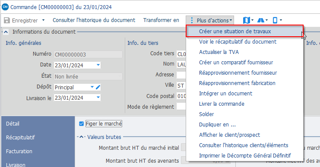This screenshot has width=320, height=167.
Task: Click the CM document icon in title bar
Action: pyautogui.click(x=5, y=7)
